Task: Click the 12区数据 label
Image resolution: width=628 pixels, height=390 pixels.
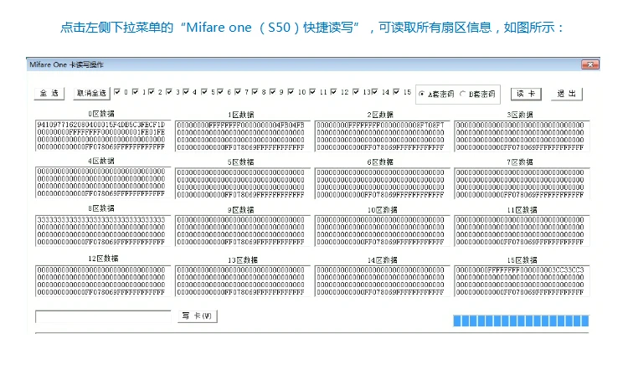Action: coord(103,259)
